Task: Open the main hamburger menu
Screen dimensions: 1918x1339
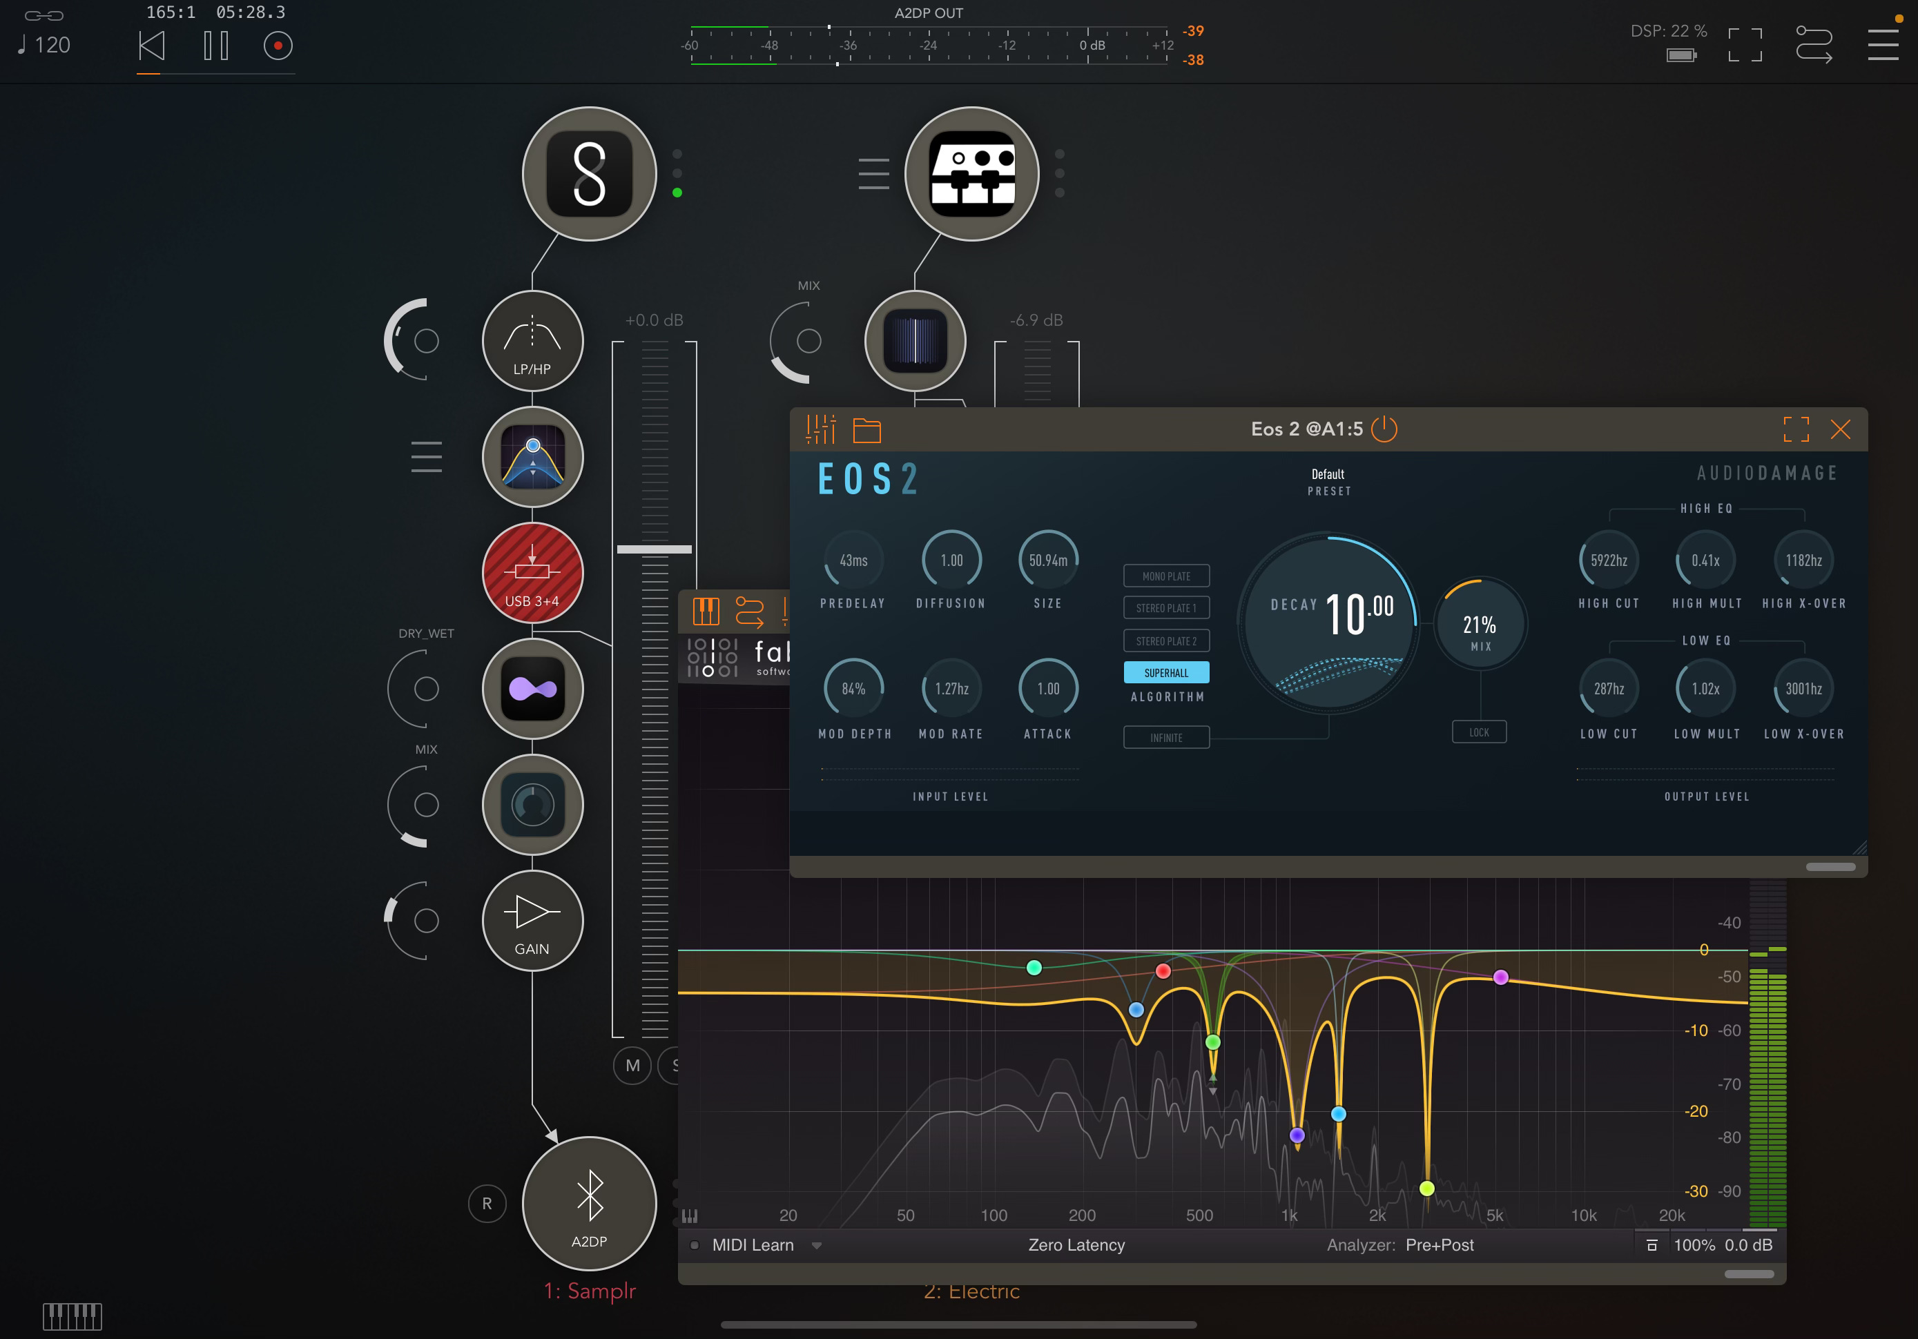Action: [1883, 45]
